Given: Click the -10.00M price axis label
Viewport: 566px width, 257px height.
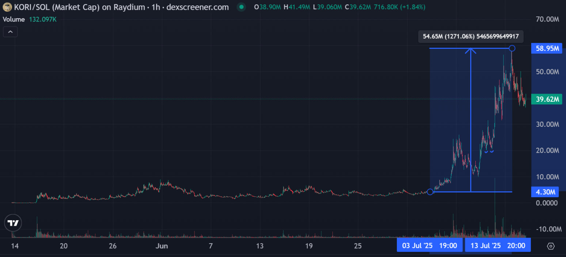Looking at the screenshot, I should click(x=548, y=229).
